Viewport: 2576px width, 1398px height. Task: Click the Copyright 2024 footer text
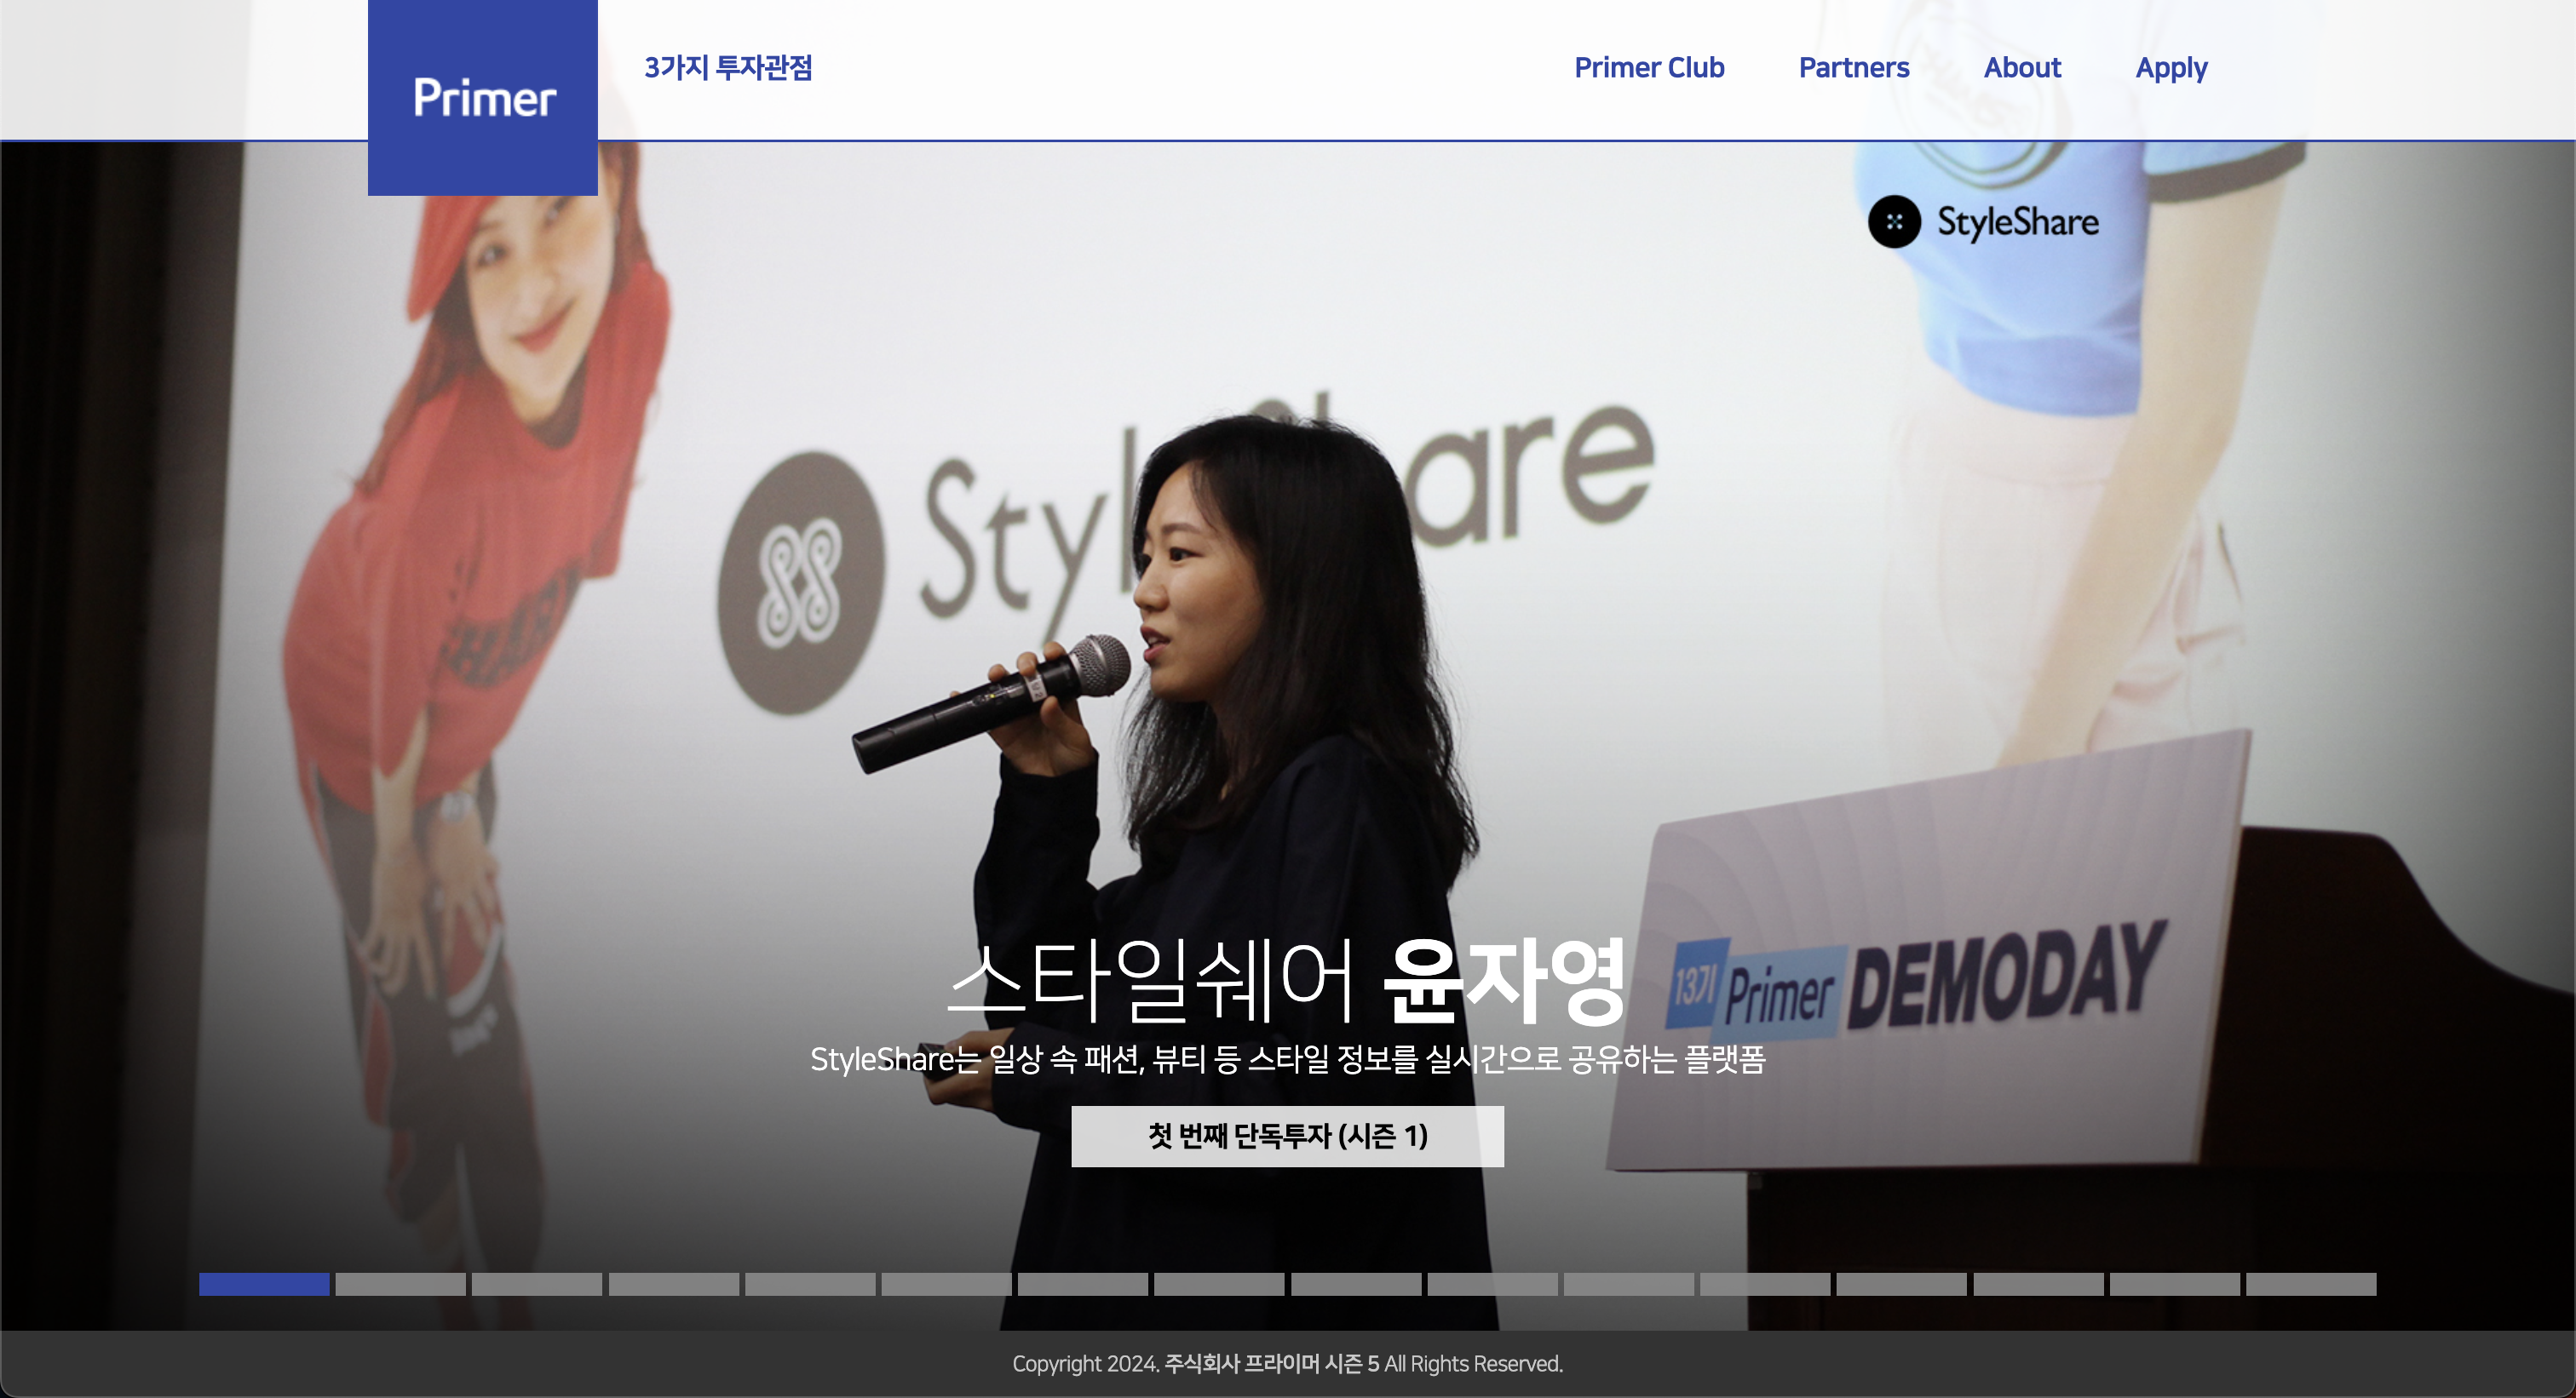[x=1287, y=1363]
